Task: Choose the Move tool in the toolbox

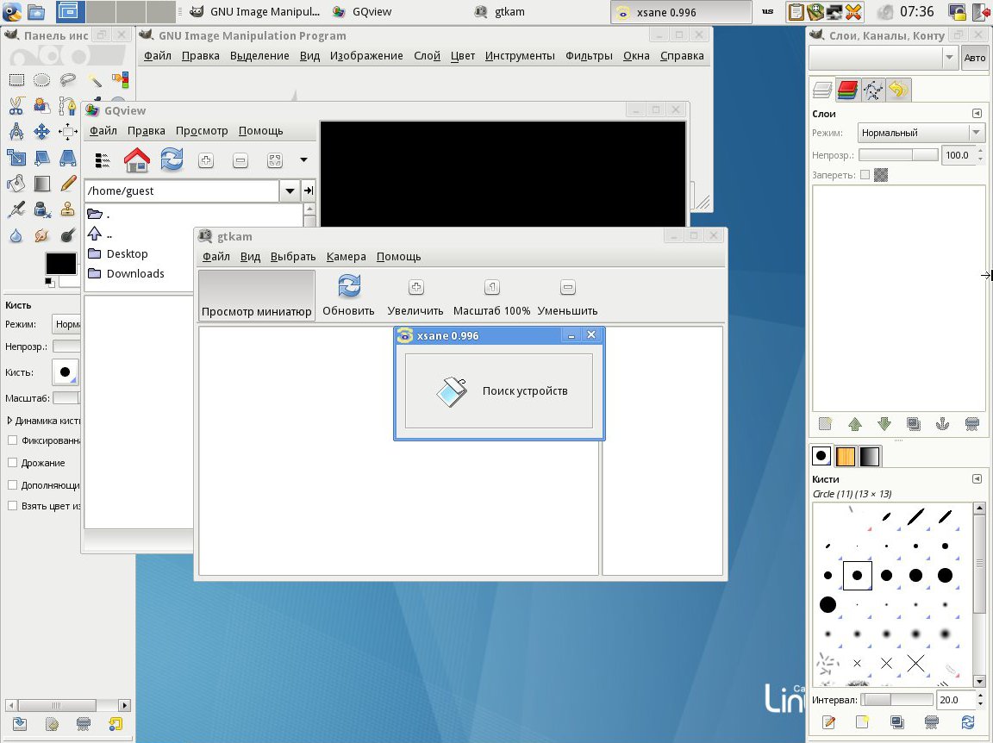Action: (41, 132)
